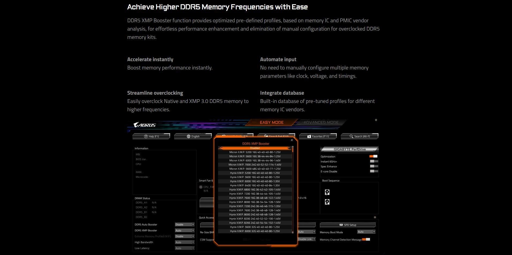Select Hynix X.M.P. 5600 32G profile
Image resolution: width=512 pixels, height=255 pixels.
(255, 227)
